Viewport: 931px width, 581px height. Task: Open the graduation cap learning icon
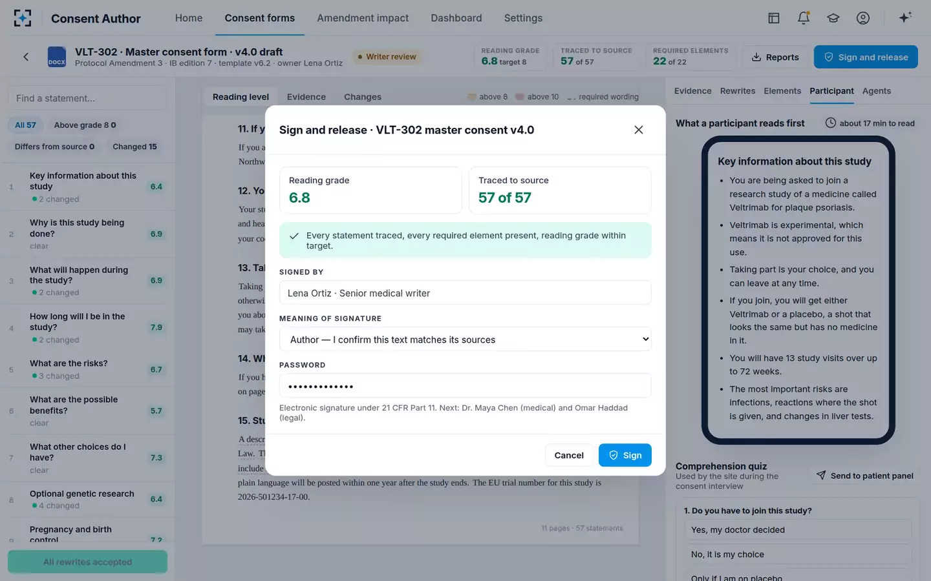pyautogui.click(x=833, y=18)
